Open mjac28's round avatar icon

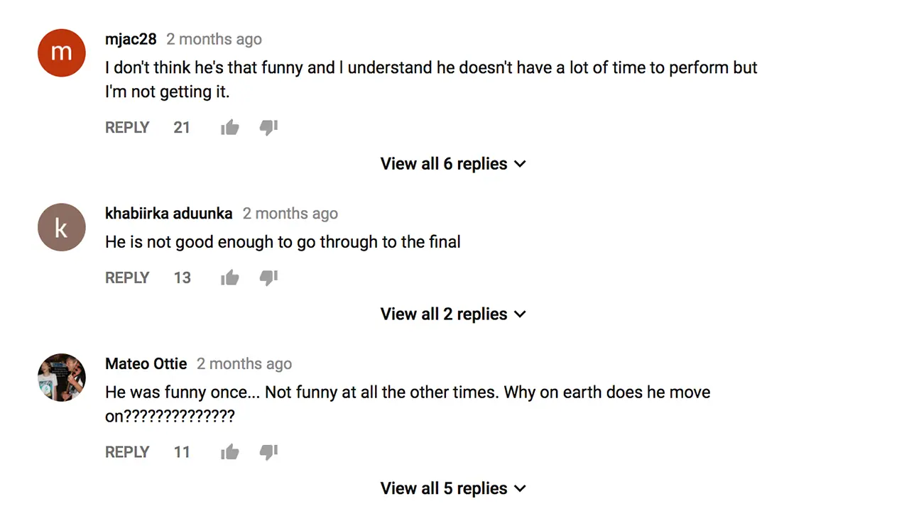coord(62,53)
